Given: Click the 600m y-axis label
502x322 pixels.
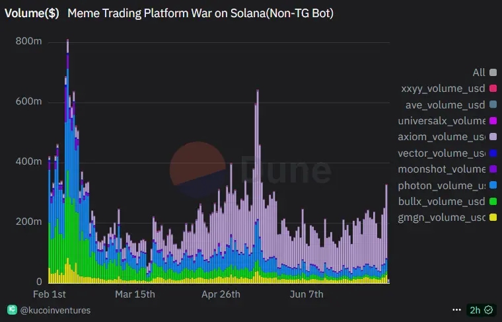Looking at the screenshot, I should click(x=29, y=101).
